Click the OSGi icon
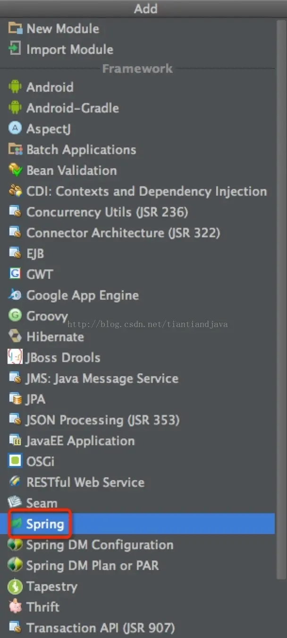 15,461
